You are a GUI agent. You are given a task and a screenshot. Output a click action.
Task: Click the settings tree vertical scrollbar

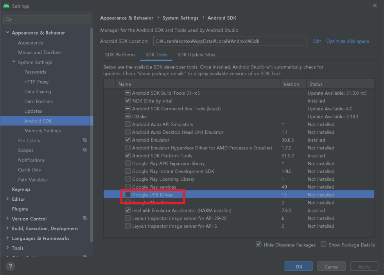point(92,135)
